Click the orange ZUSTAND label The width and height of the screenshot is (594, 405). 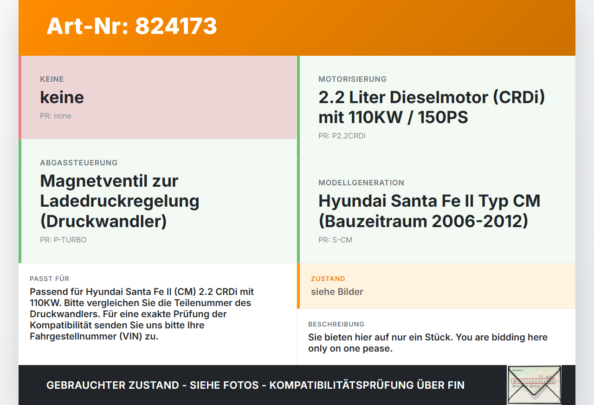click(328, 279)
